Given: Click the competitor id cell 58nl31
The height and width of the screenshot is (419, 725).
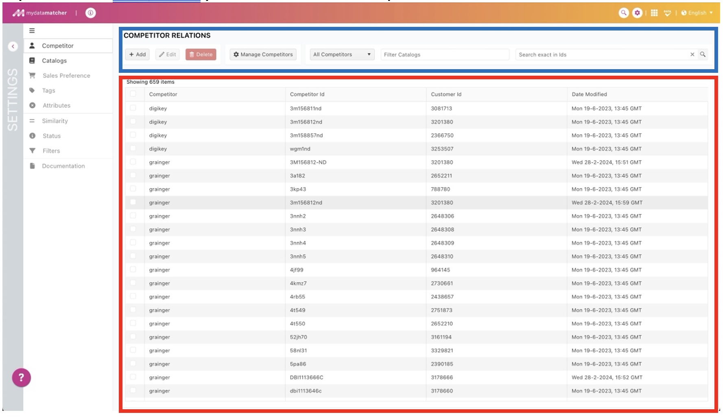Looking at the screenshot, I should click(x=298, y=350).
